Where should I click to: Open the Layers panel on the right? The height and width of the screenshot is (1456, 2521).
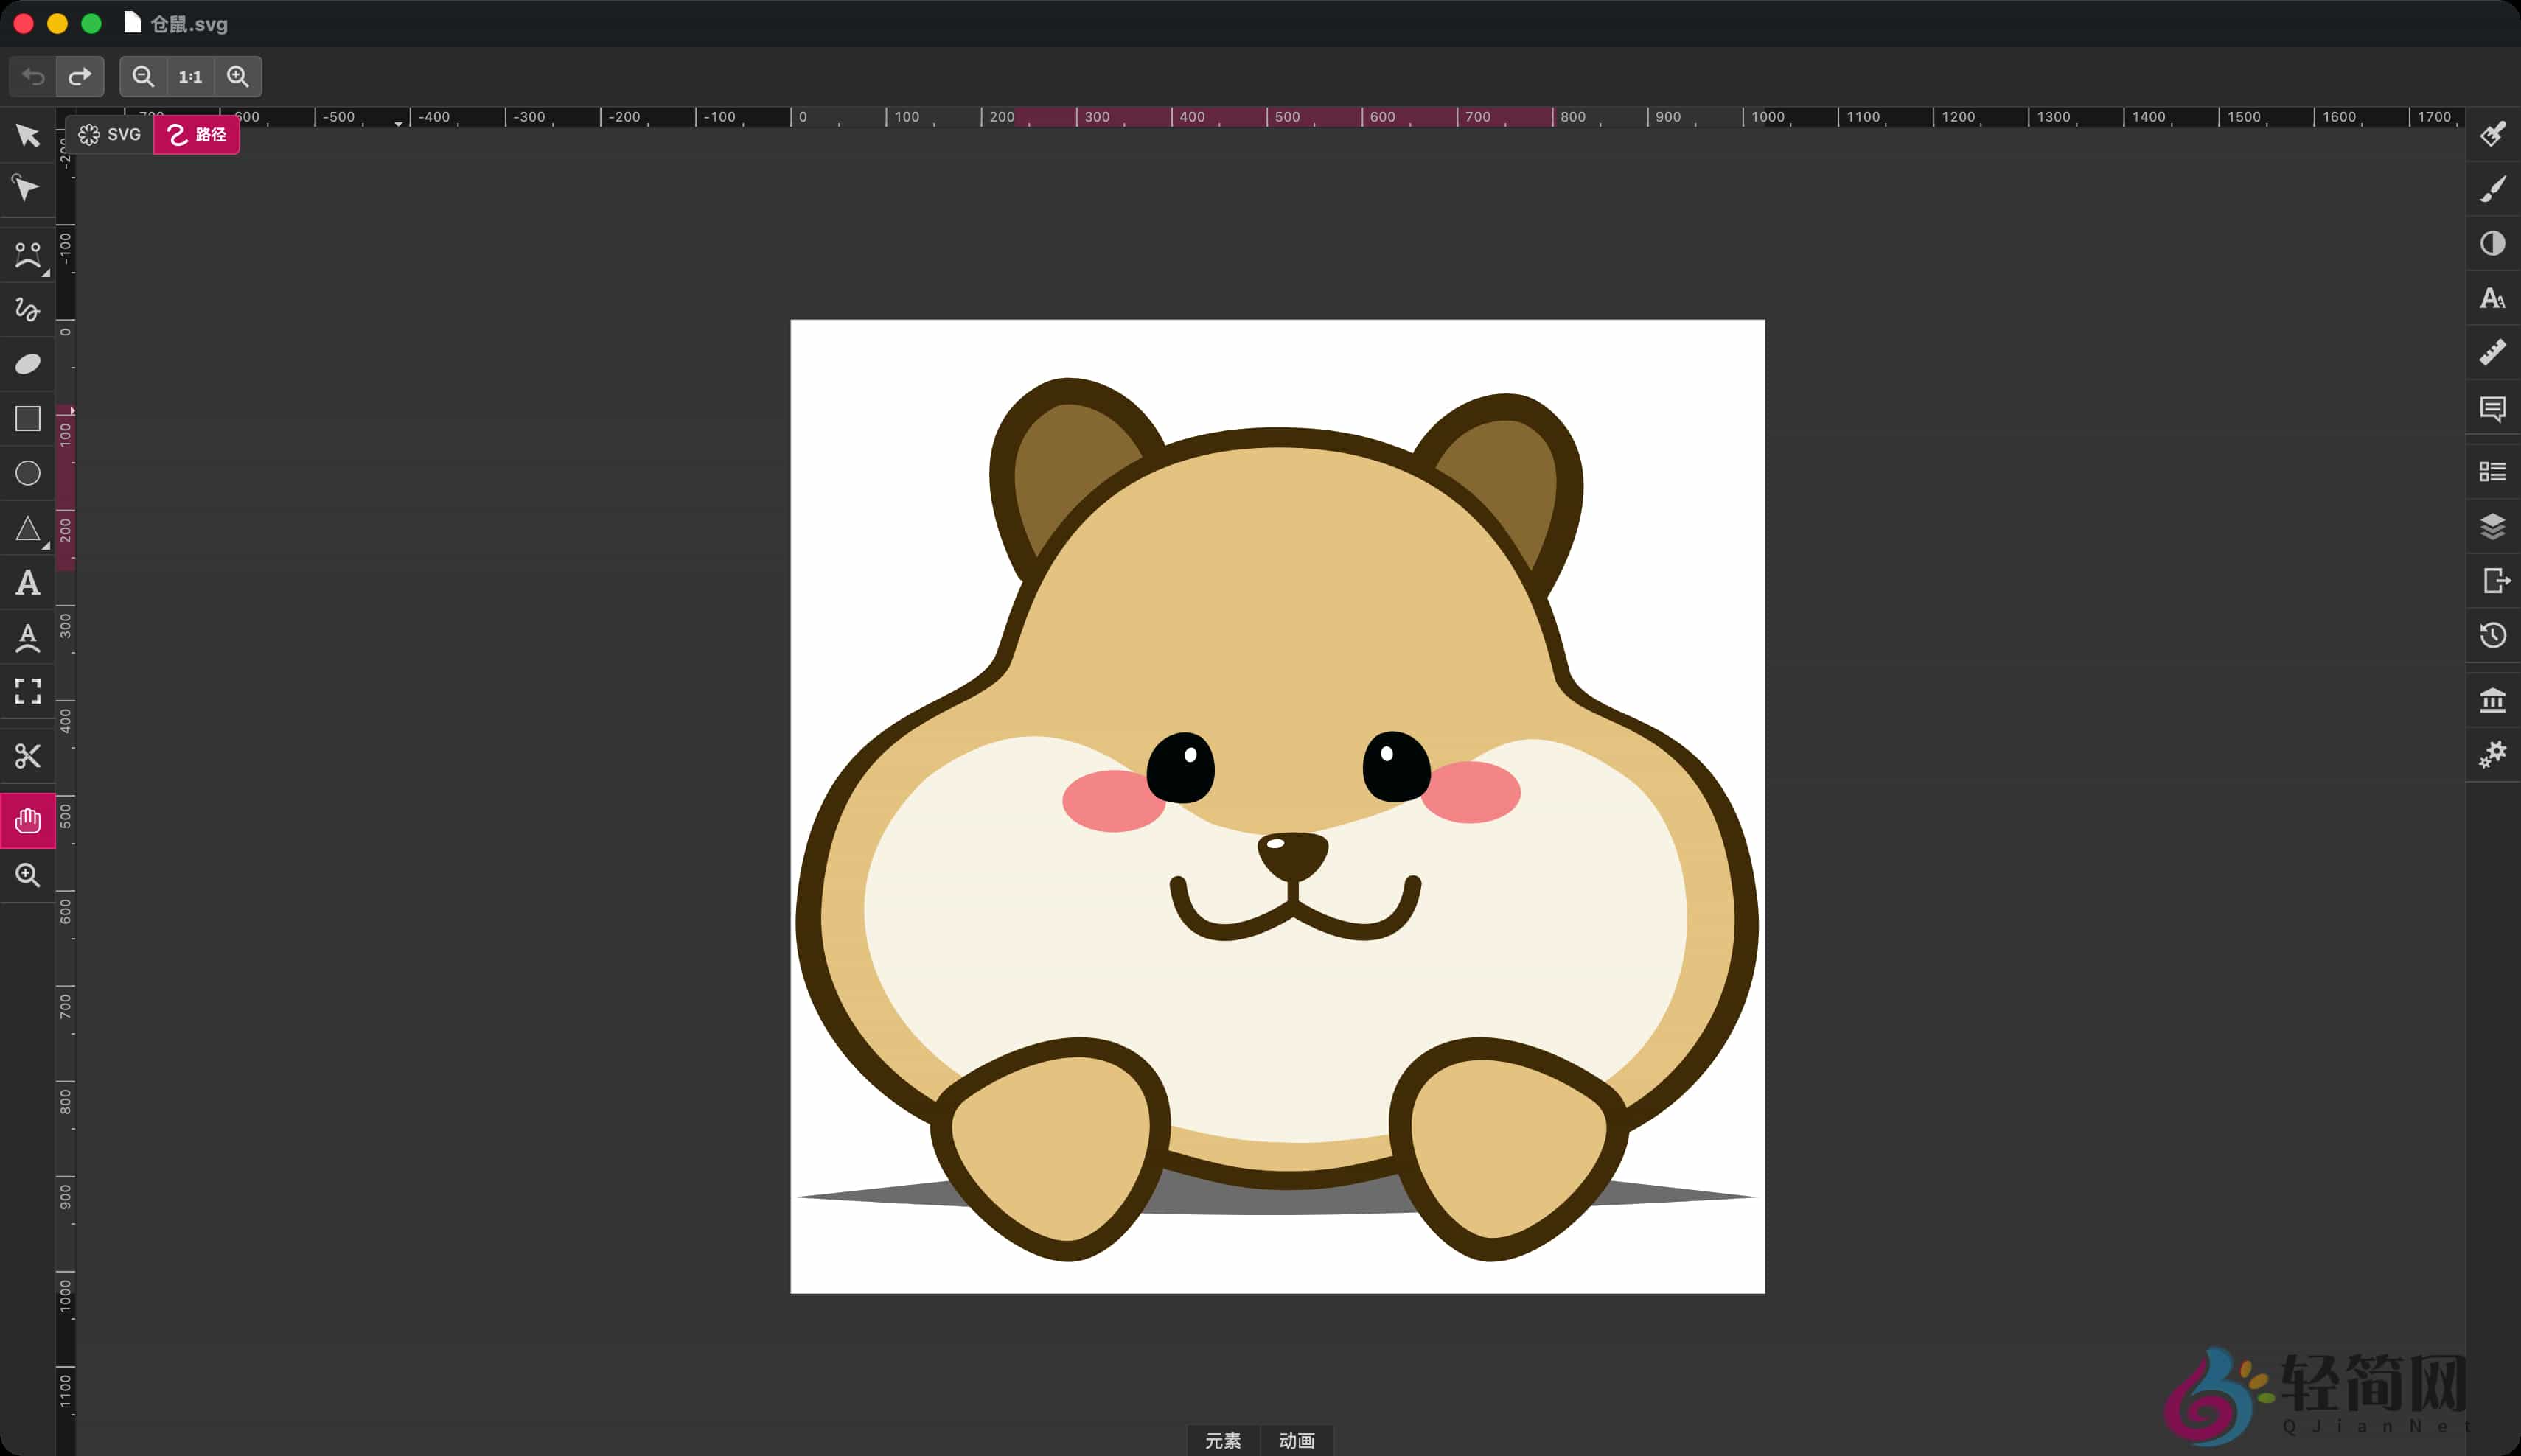[2493, 526]
